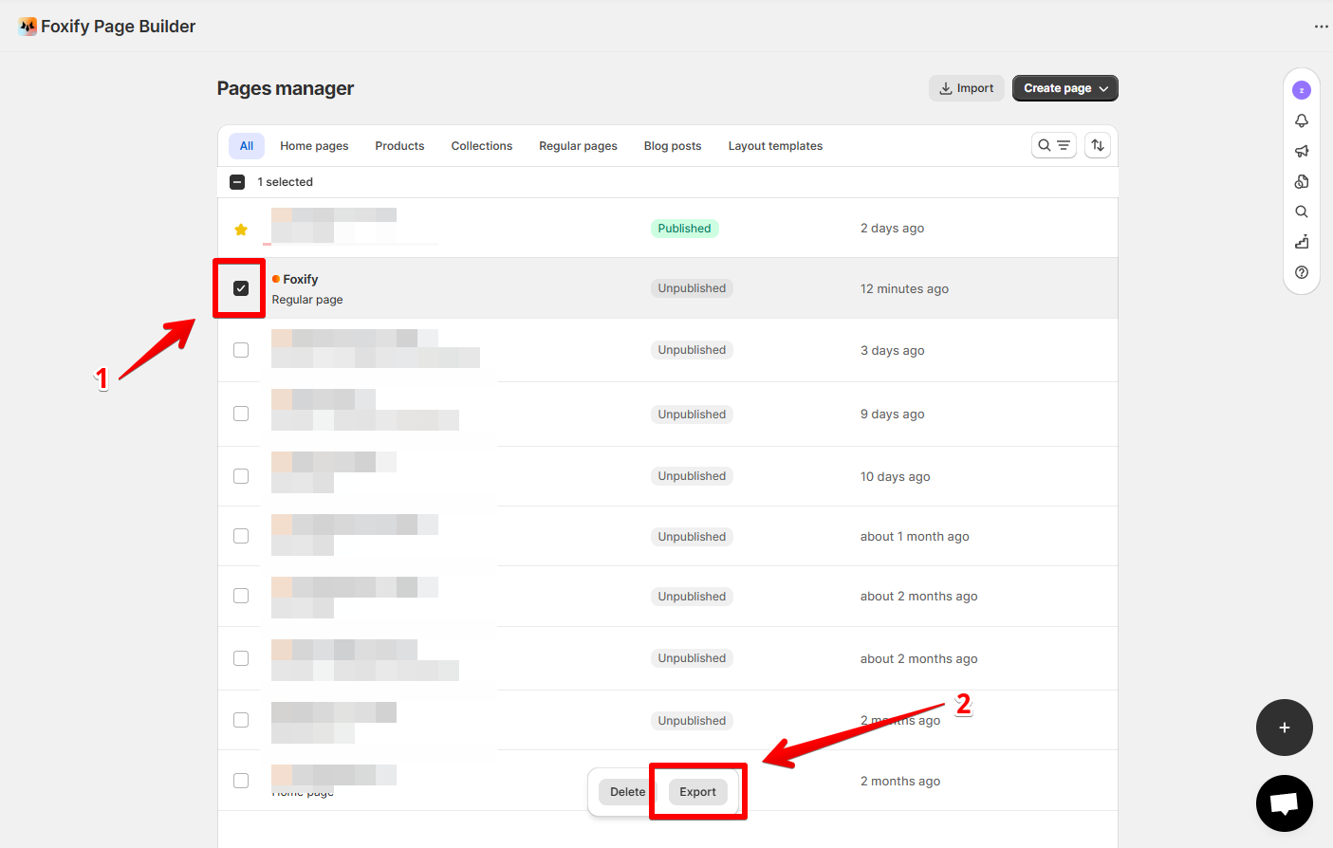The height and width of the screenshot is (848, 1333).
Task: Switch to the Layout templates tab
Action: coord(775,146)
